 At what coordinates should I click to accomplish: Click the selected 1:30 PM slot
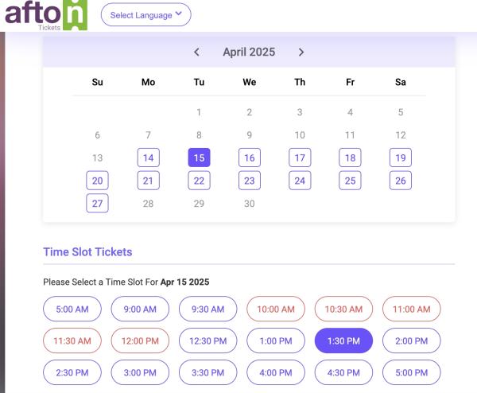[x=343, y=340]
